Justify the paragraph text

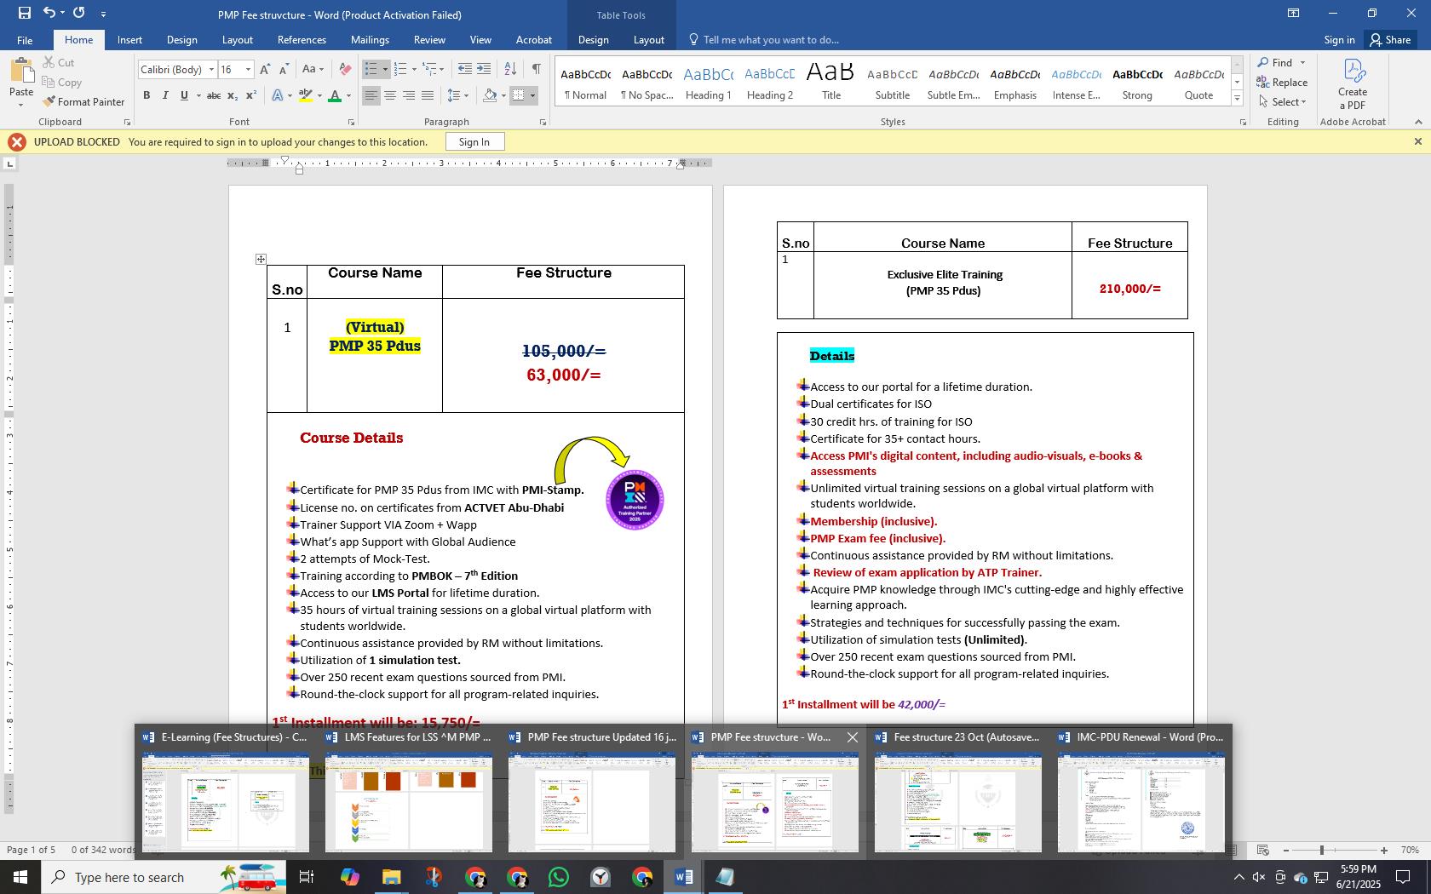(x=428, y=95)
